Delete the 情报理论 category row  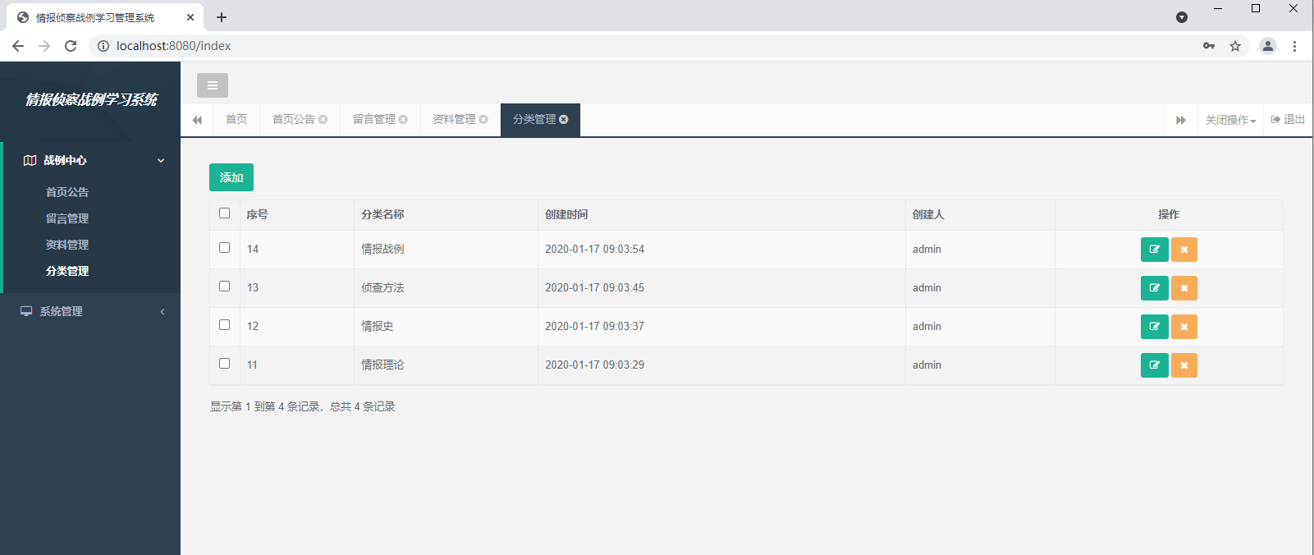[x=1184, y=365]
